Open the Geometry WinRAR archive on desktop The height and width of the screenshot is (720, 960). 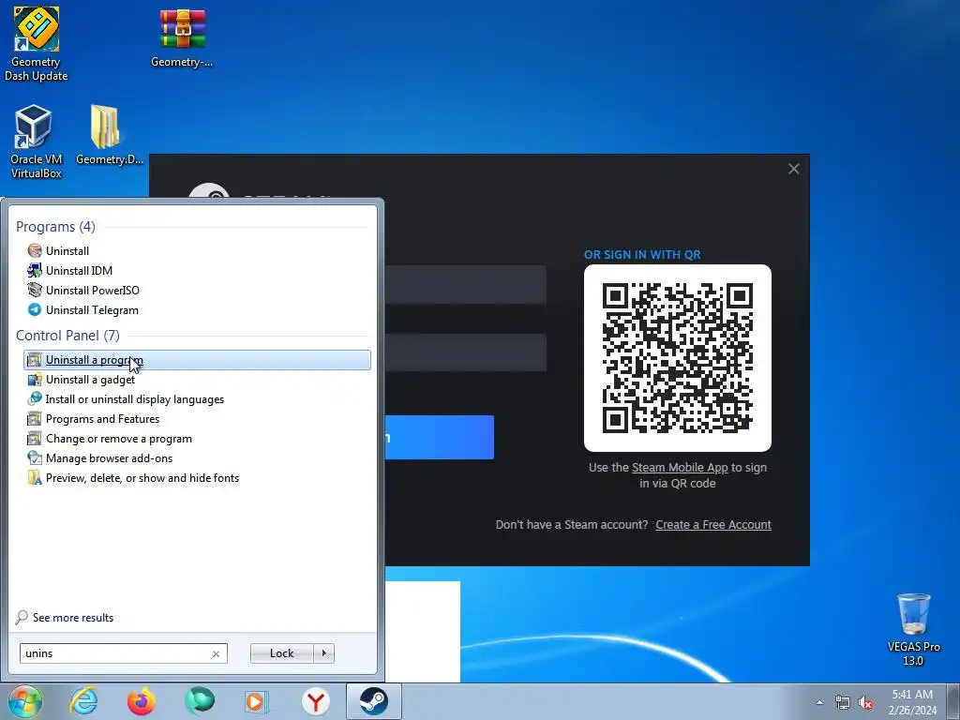[182, 37]
